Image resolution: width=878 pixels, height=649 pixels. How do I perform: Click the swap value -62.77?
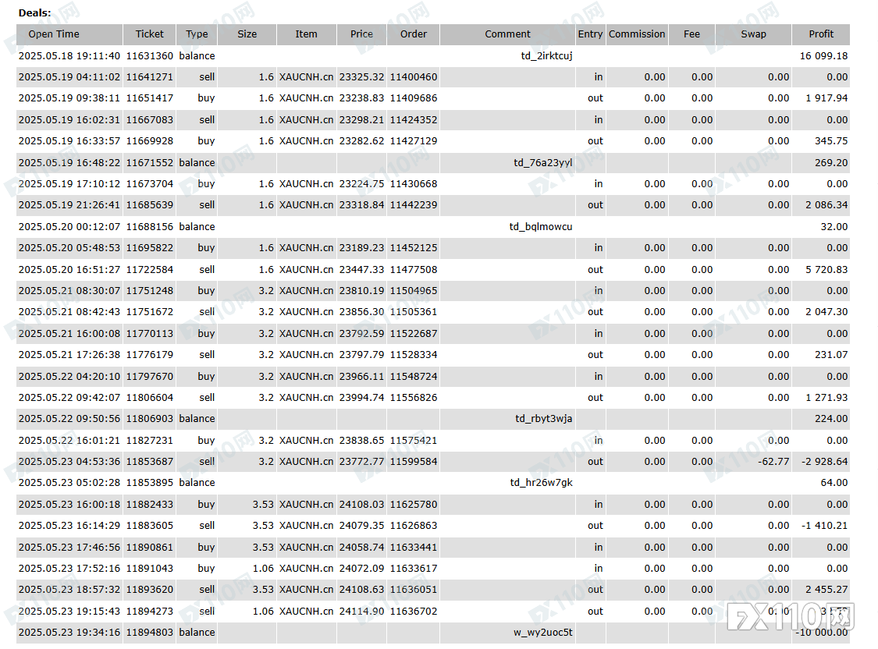(x=773, y=462)
